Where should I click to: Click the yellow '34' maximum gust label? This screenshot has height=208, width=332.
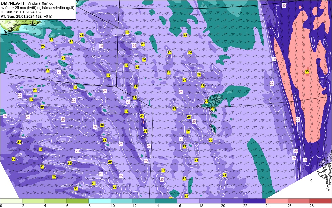point(142,116)
